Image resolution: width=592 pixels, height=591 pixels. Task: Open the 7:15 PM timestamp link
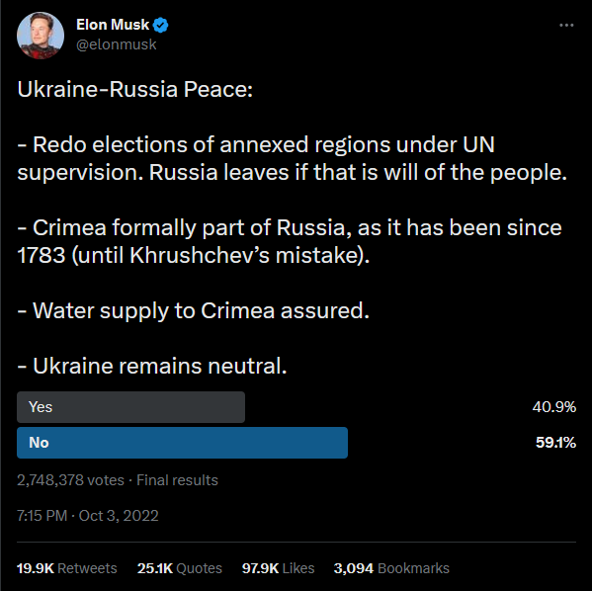pyautogui.click(x=42, y=516)
